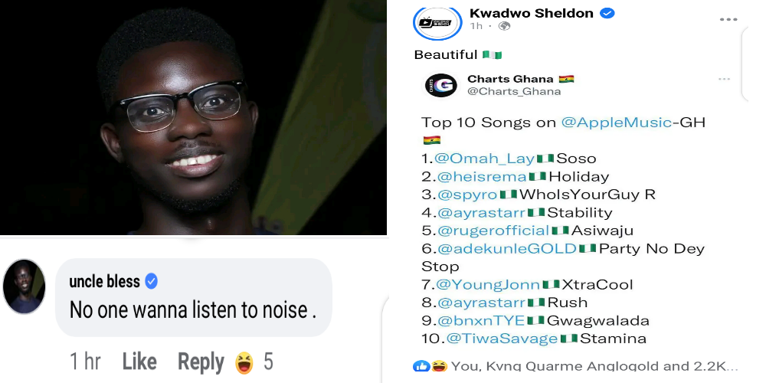Like the uncle bless comment
Viewport: 766px width, 383px height.
click(x=139, y=362)
